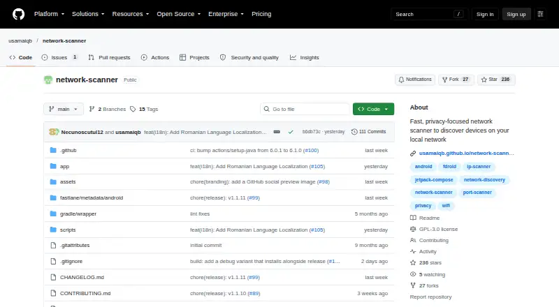559x307 pixels.
Task: Expand the commit message ellipsis icon
Action: (277, 132)
